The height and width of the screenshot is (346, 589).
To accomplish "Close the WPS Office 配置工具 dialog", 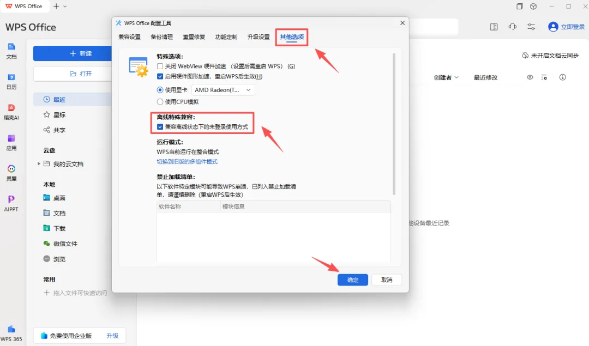I will tap(402, 23).
